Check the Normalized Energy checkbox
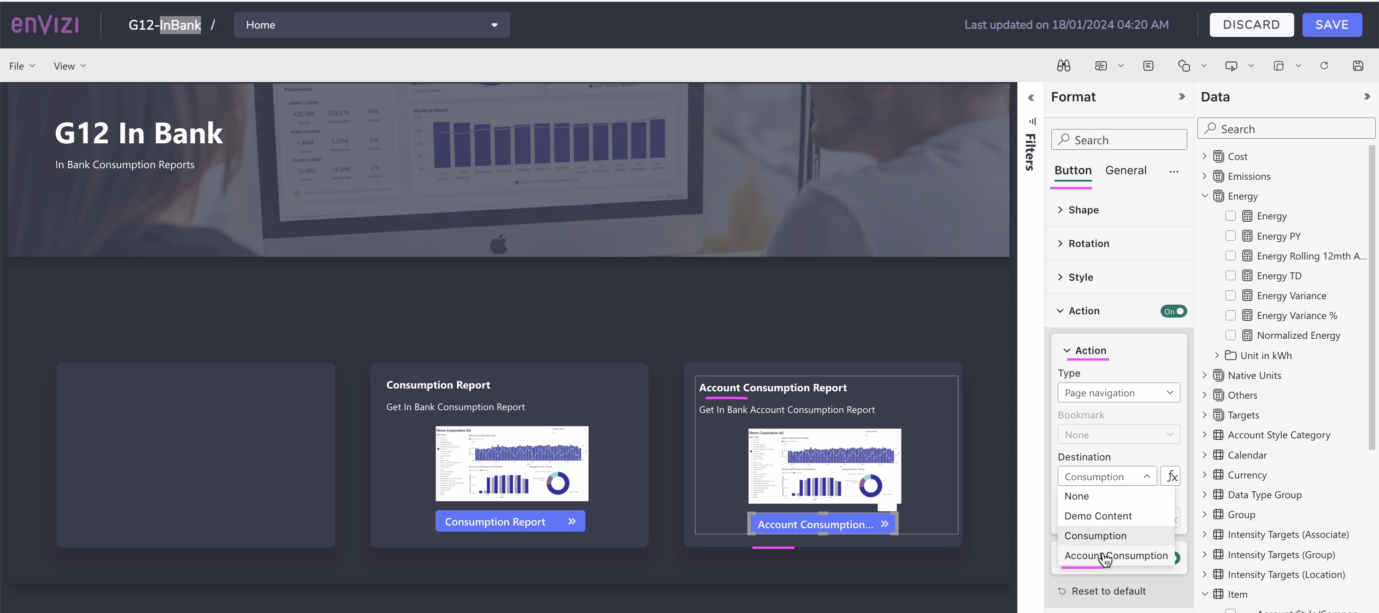Viewport: 1379px width, 613px height. [1230, 335]
